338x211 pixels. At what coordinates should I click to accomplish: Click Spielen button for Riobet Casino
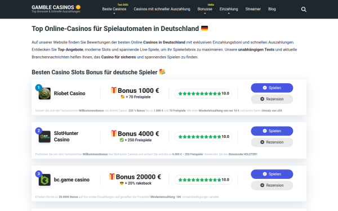click(x=272, y=88)
